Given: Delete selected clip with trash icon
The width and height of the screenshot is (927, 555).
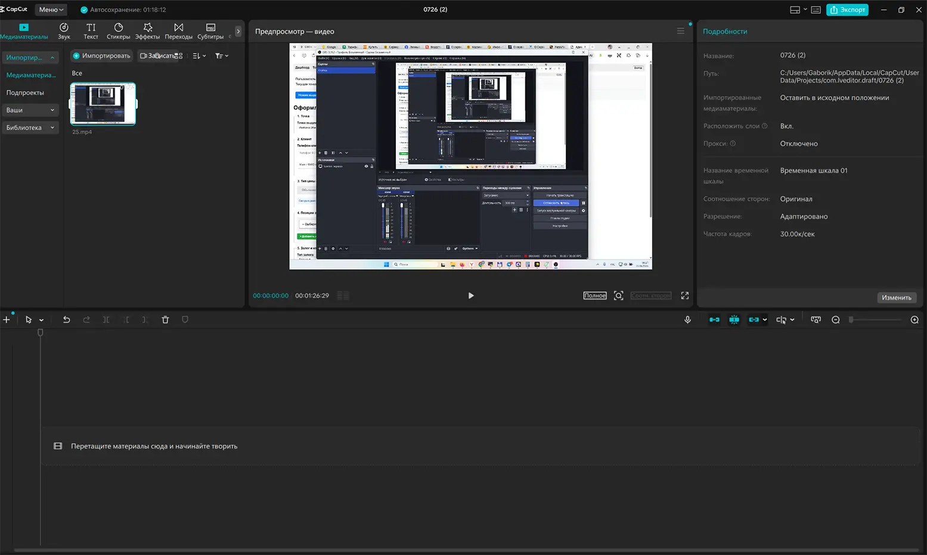Looking at the screenshot, I should [x=165, y=320].
